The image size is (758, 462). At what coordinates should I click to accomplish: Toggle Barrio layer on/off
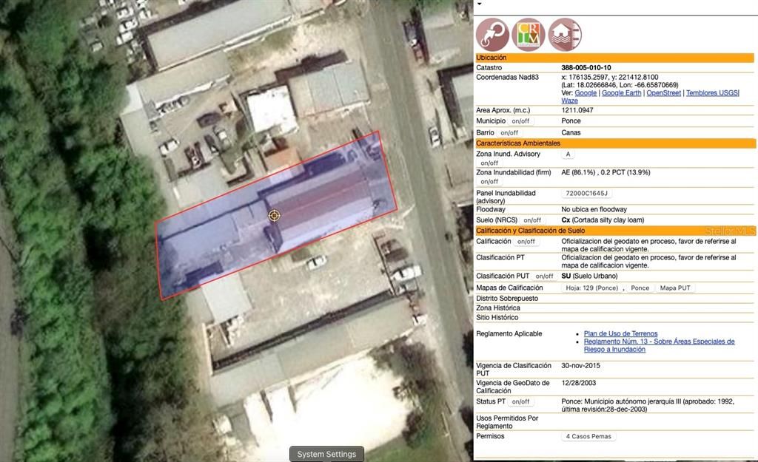pyautogui.click(x=510, y=133)
